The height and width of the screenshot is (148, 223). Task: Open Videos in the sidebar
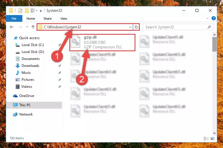tap(27, 87)
